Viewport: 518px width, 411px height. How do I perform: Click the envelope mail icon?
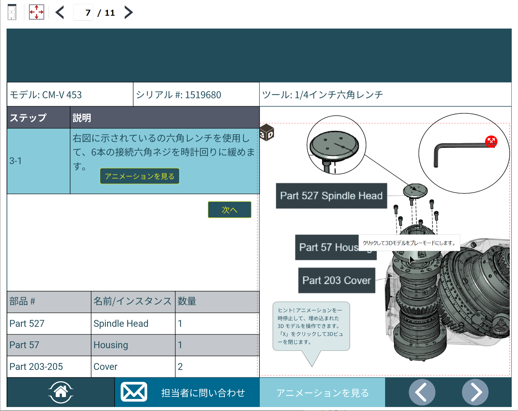[134, 392]
